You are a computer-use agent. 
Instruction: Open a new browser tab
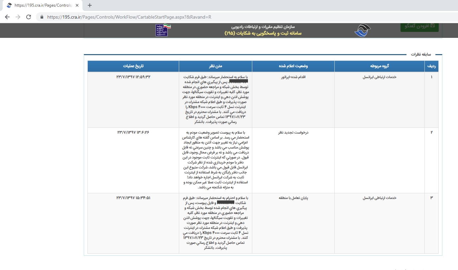click(89, 5)
